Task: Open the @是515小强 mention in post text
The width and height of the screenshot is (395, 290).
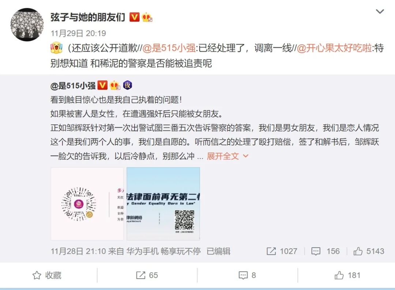Action: pos(169,48)
